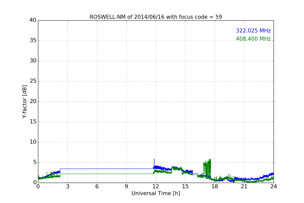Click the y-axis tick label 20
Screen dimensions: 304x203
tap(33, 101)
